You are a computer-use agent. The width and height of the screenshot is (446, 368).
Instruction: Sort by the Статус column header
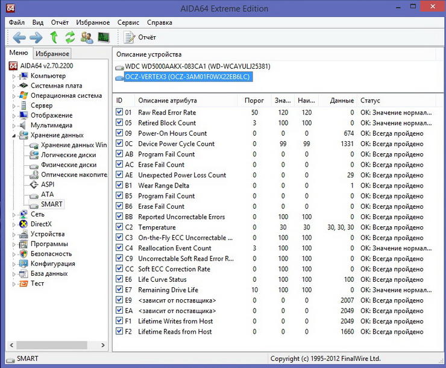[397, 100]
